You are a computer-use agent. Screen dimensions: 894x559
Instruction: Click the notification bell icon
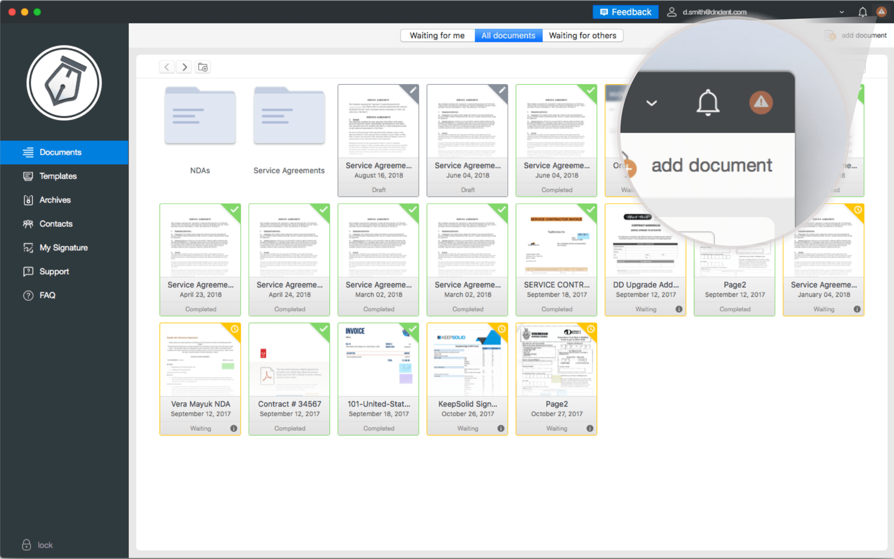pos(862,12)
